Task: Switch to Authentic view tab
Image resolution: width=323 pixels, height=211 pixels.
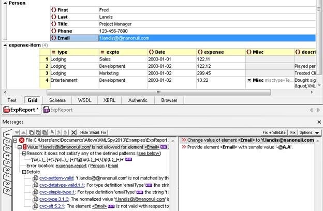Action: pyautogui.click(x=138, y=100)
